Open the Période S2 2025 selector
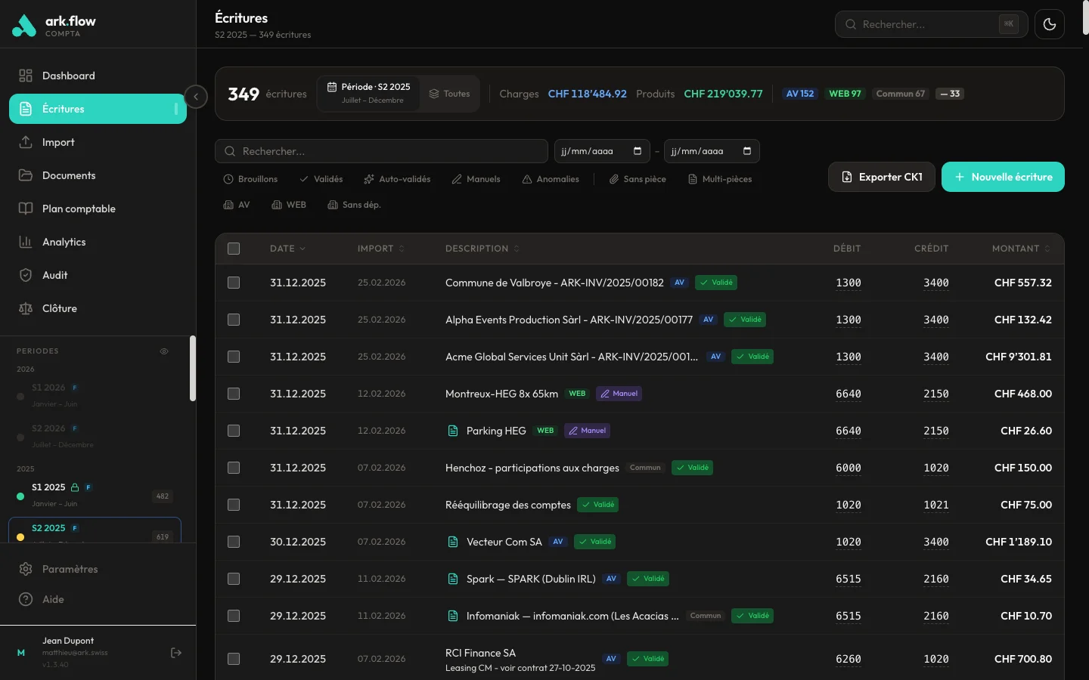 pyautogui.click(x=368, y=92)
